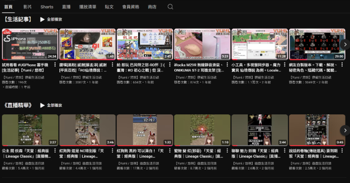Open the 會員資格 tab
Viewport: 350px width, 183px height.
(x=131, y=7)
